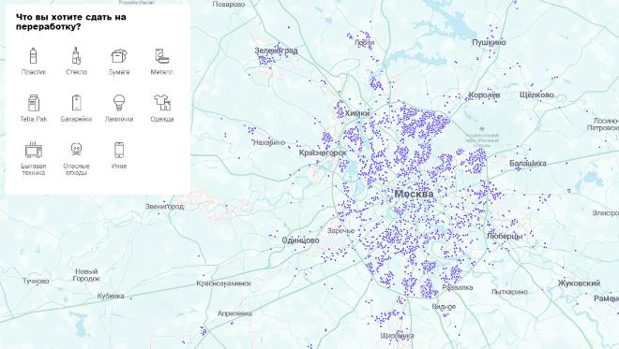Choose the Опасные отходы skull icon
This screenshot has height=349, width=619.
pyautogui.click(x=76, y=150)
